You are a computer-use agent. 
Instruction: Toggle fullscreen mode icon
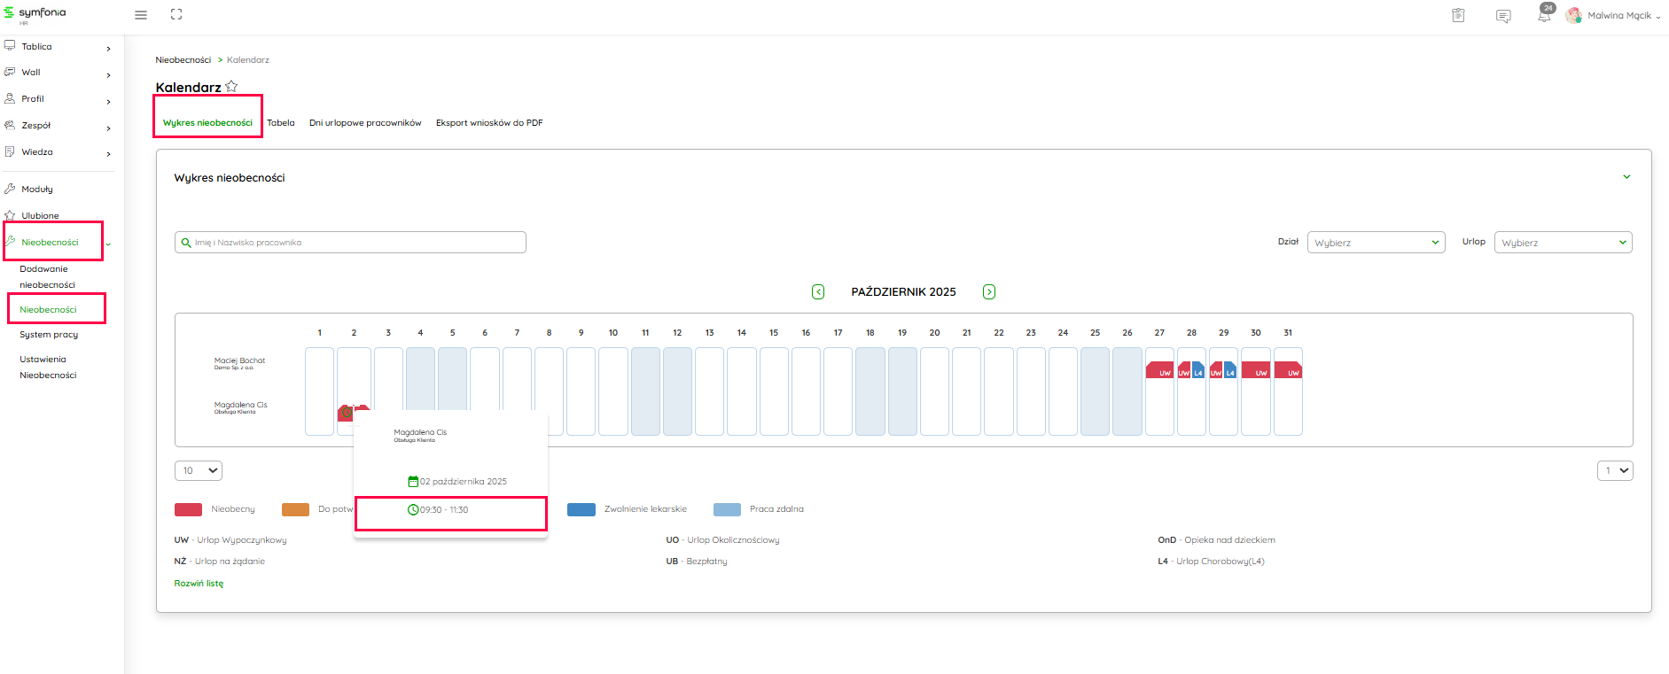(176, 14)
